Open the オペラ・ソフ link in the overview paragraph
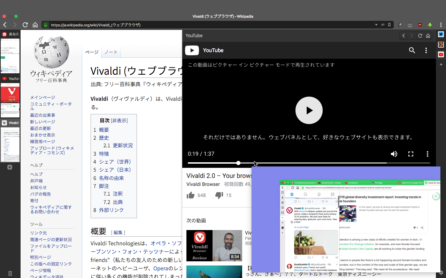 point(166,243)
